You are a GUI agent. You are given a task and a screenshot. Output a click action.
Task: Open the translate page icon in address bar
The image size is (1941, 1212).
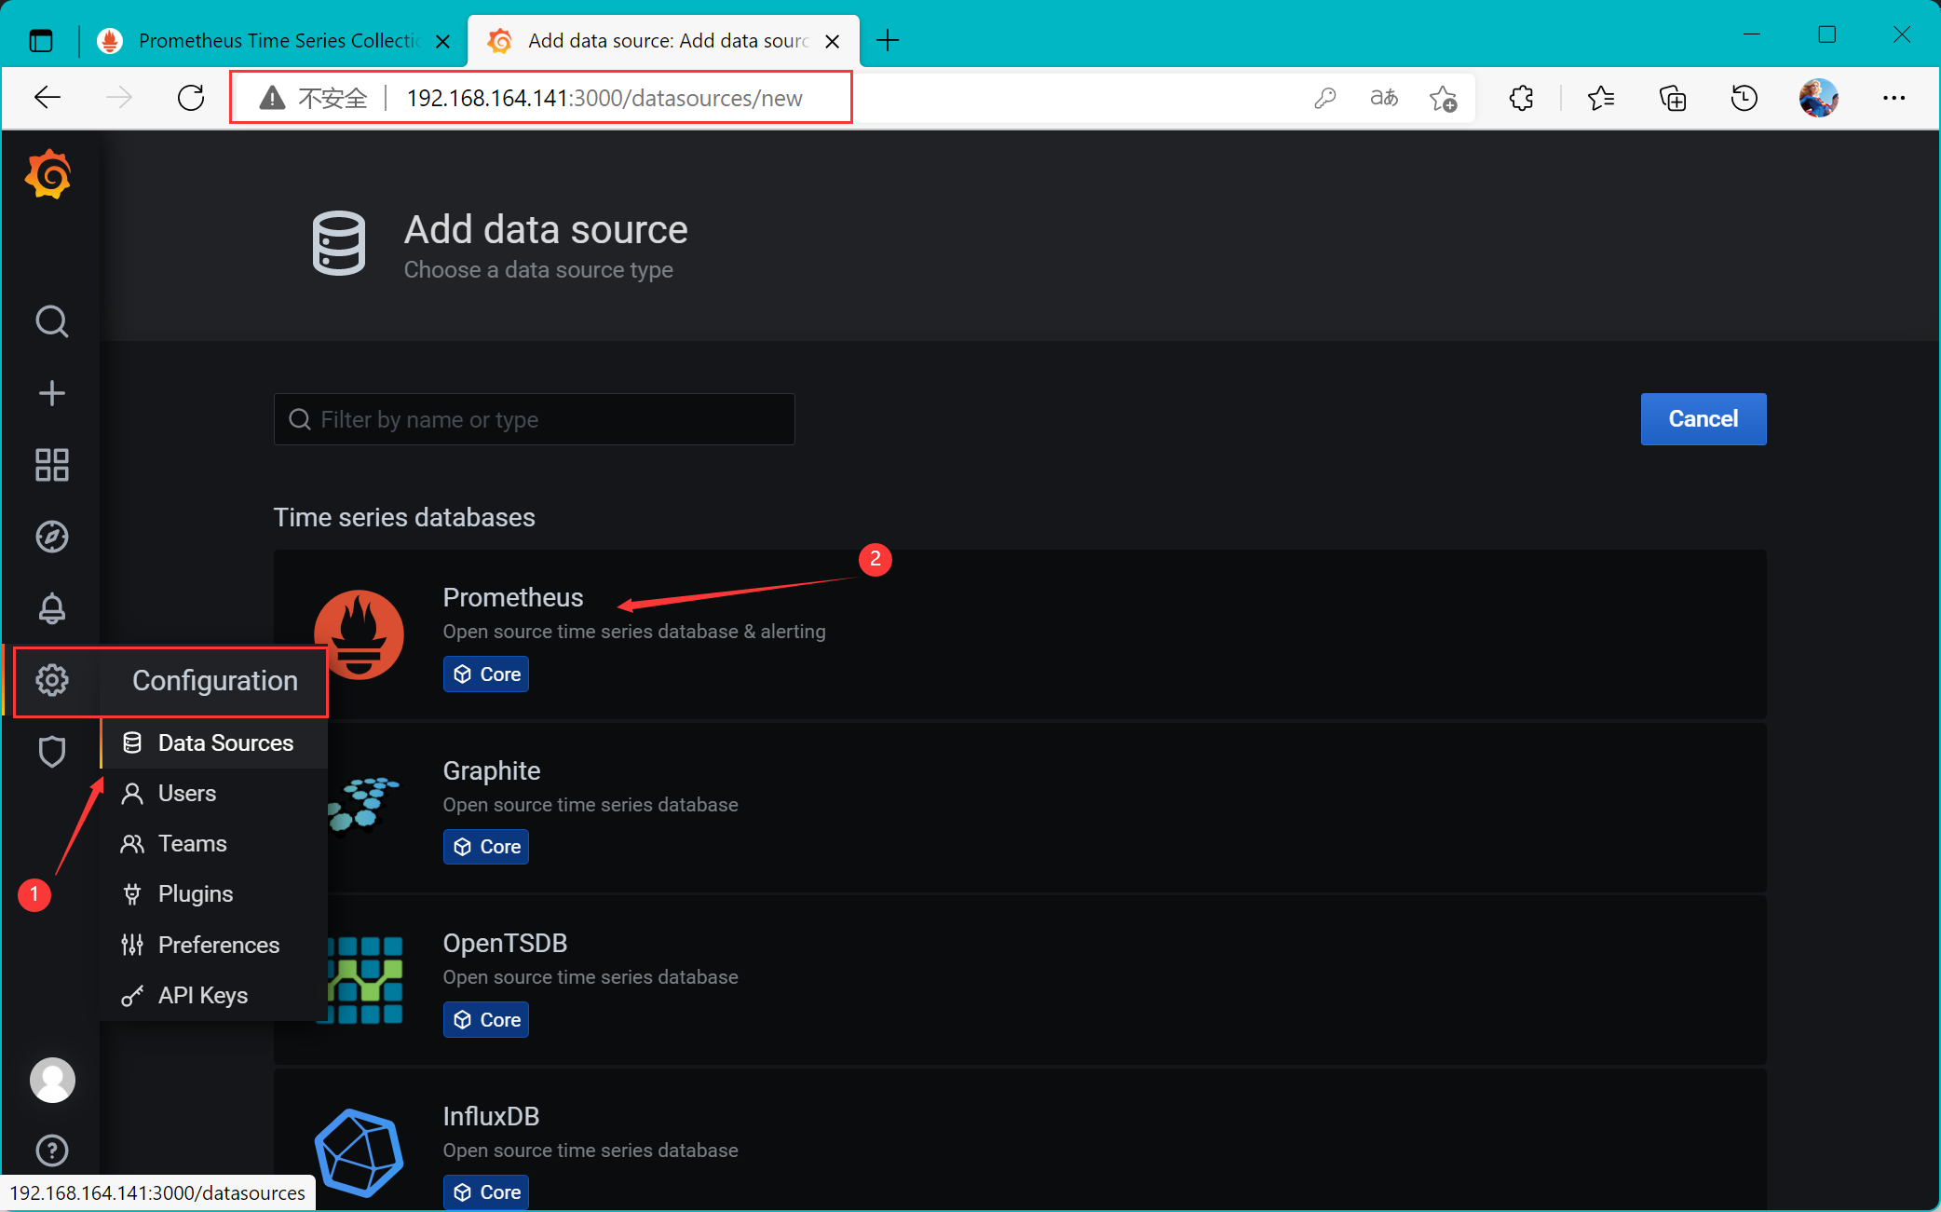coord(1384,98)
